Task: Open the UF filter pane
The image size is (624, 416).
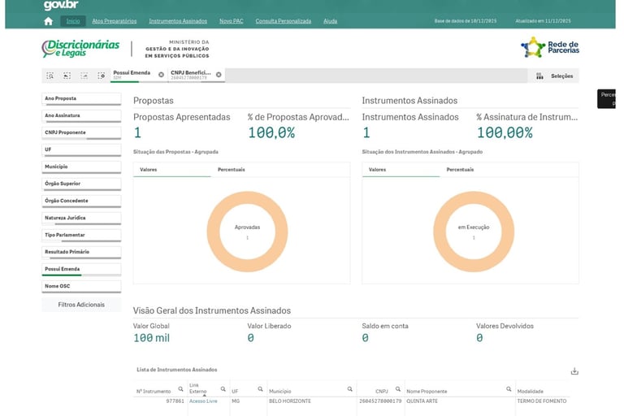Action: [x=81, y=150]
